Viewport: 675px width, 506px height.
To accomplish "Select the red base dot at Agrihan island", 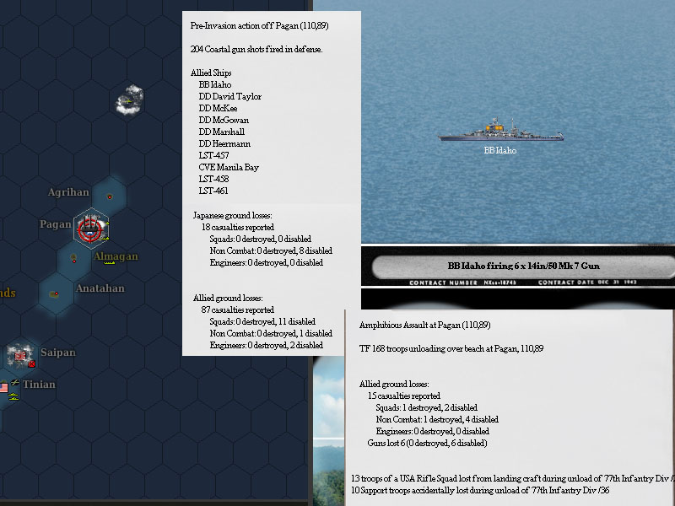I will 110,196.
